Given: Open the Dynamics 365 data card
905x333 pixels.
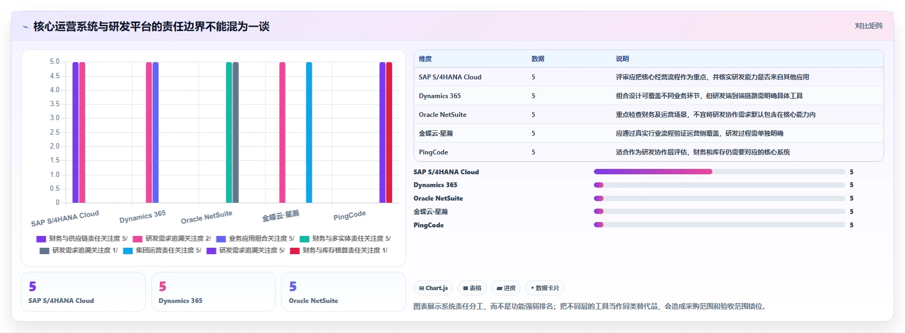Looking at the screenshot, I should (x=214, y=292).
